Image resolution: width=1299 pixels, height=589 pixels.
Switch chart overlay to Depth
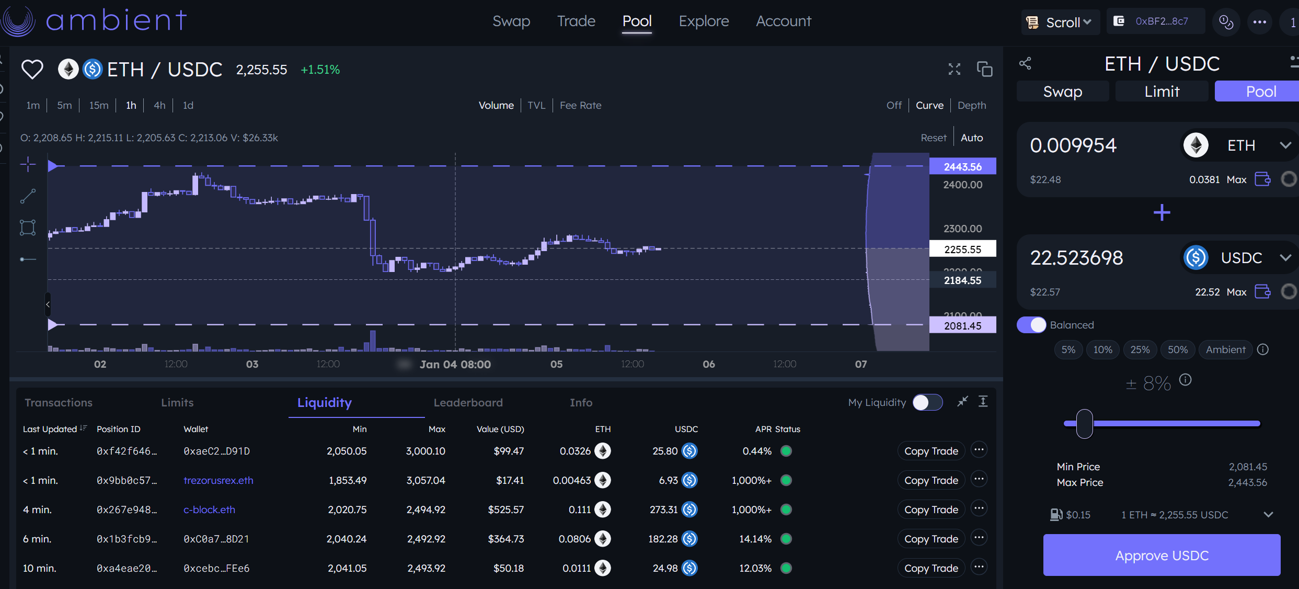(972, 105)
